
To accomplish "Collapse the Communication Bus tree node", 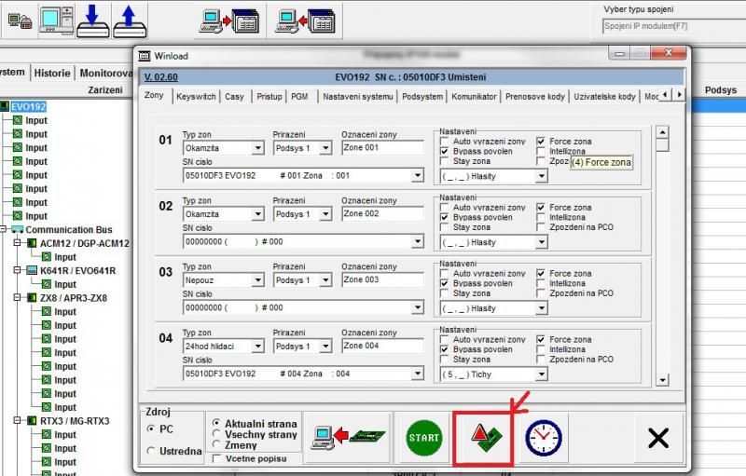I will click(5, 229).
